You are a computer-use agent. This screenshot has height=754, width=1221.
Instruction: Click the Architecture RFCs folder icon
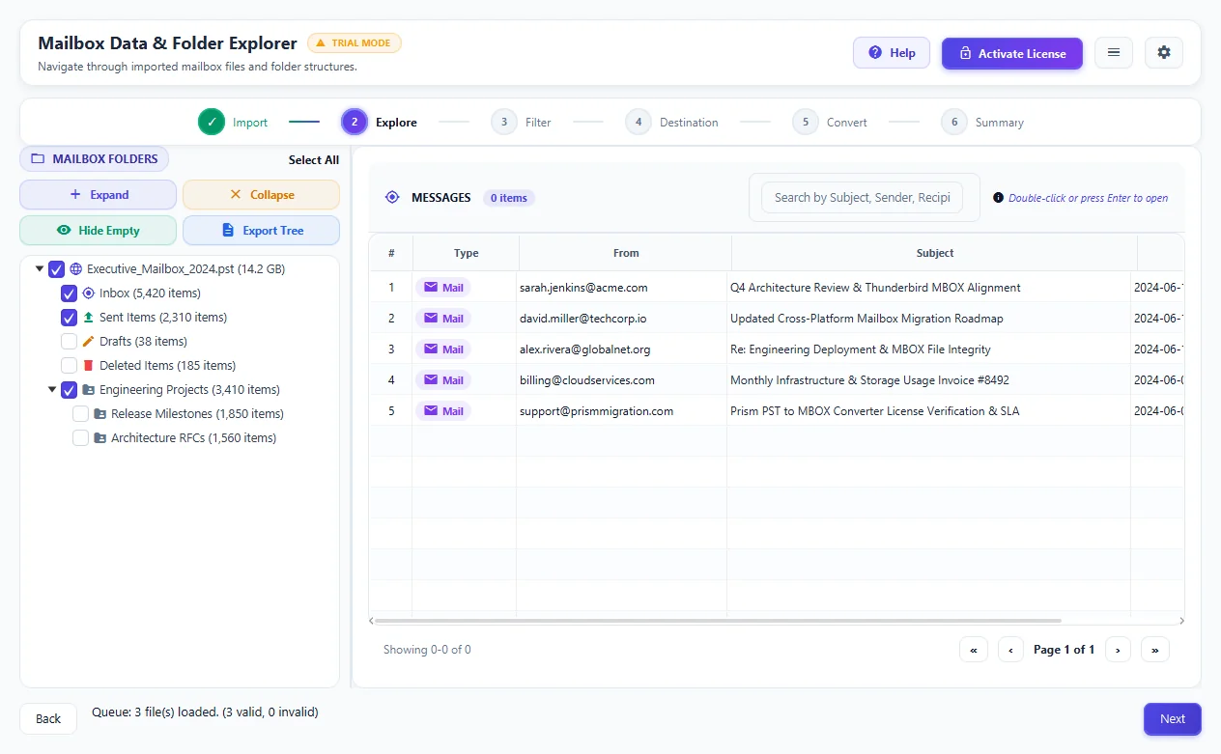(x=100, y=438)
